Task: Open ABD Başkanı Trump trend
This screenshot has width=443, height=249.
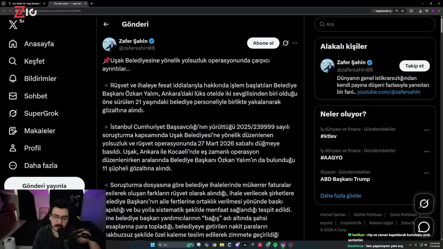Action: (x=345, y=179)
